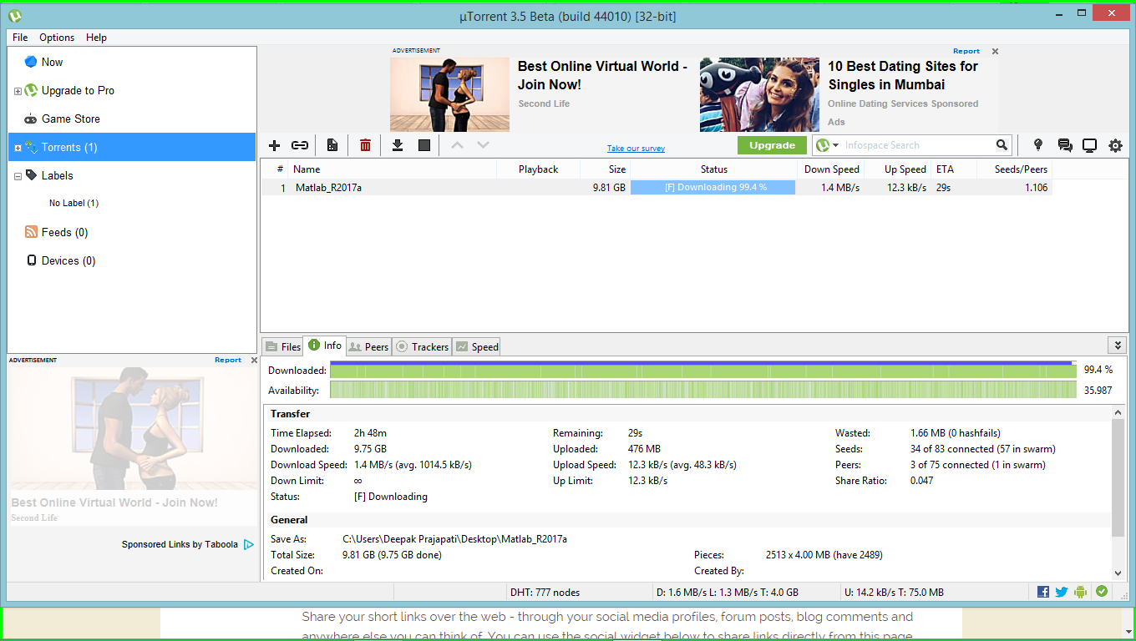Switch to the Files tab
The height and width of the screenshot is (641, 1136).
282,346
